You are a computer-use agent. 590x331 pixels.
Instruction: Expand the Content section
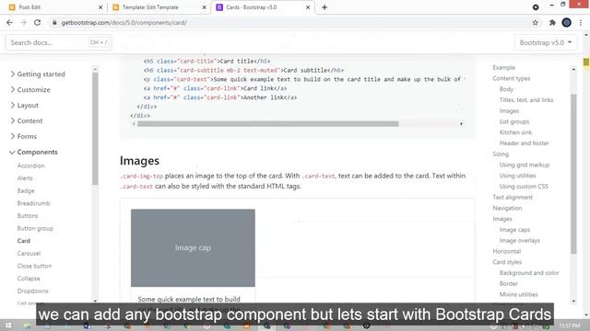27,120
